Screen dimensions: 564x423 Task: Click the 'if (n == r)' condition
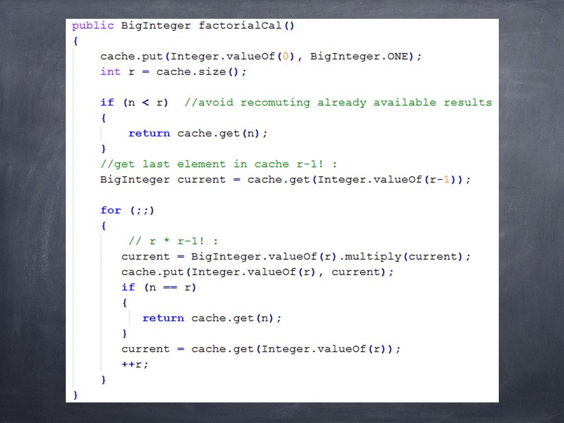point(159,288)
